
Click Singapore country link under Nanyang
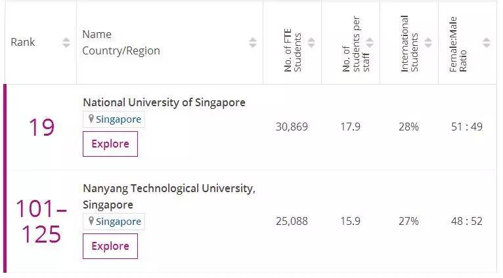[118, 222]
